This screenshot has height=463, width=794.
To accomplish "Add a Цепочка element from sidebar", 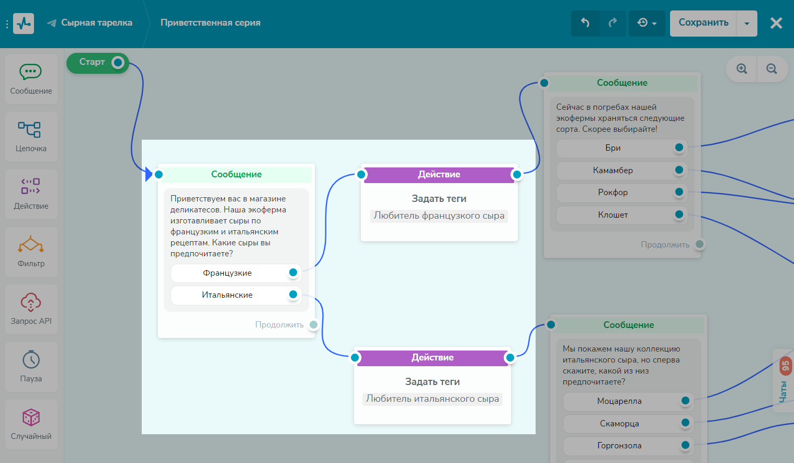I will pyautogui.click(x=31, y=137).
